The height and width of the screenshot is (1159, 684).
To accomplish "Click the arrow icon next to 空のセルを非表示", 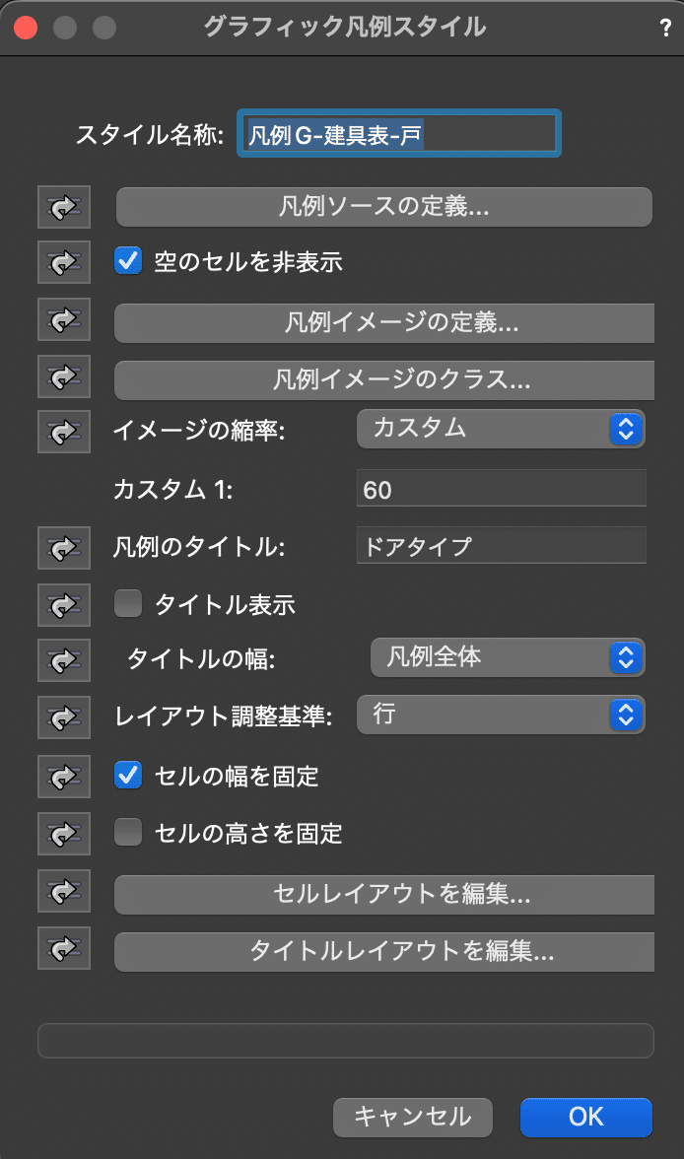I will pos(64,262).
